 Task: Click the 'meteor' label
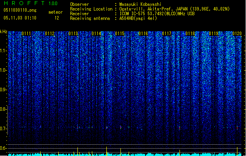56,12
